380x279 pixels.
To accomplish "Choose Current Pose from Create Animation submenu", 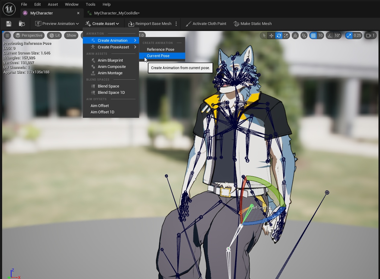I will pos(158,56).
